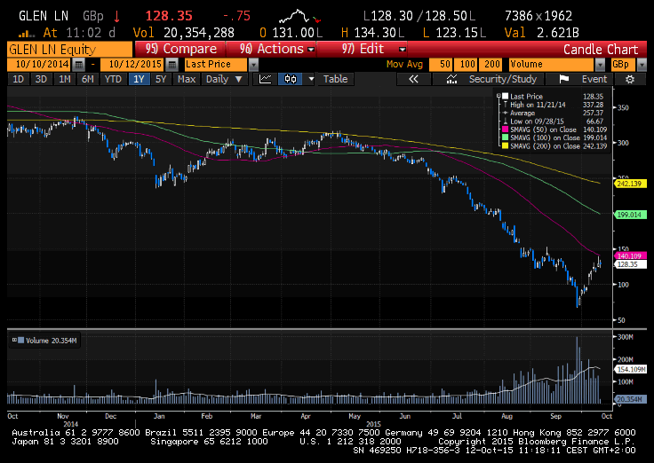Select the YTD range button

113,79
